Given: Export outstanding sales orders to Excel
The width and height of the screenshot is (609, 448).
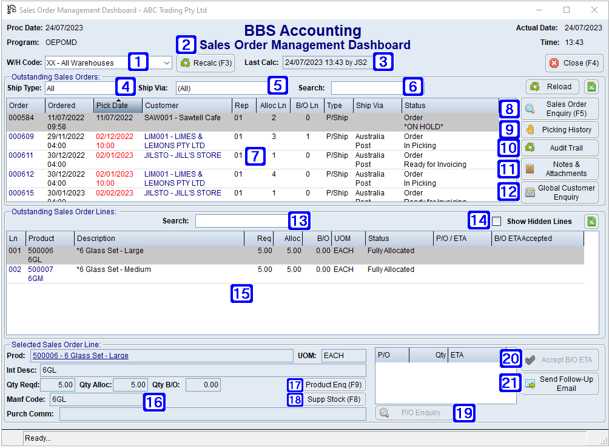Looking at the screenshot, I should click(591, 87).
